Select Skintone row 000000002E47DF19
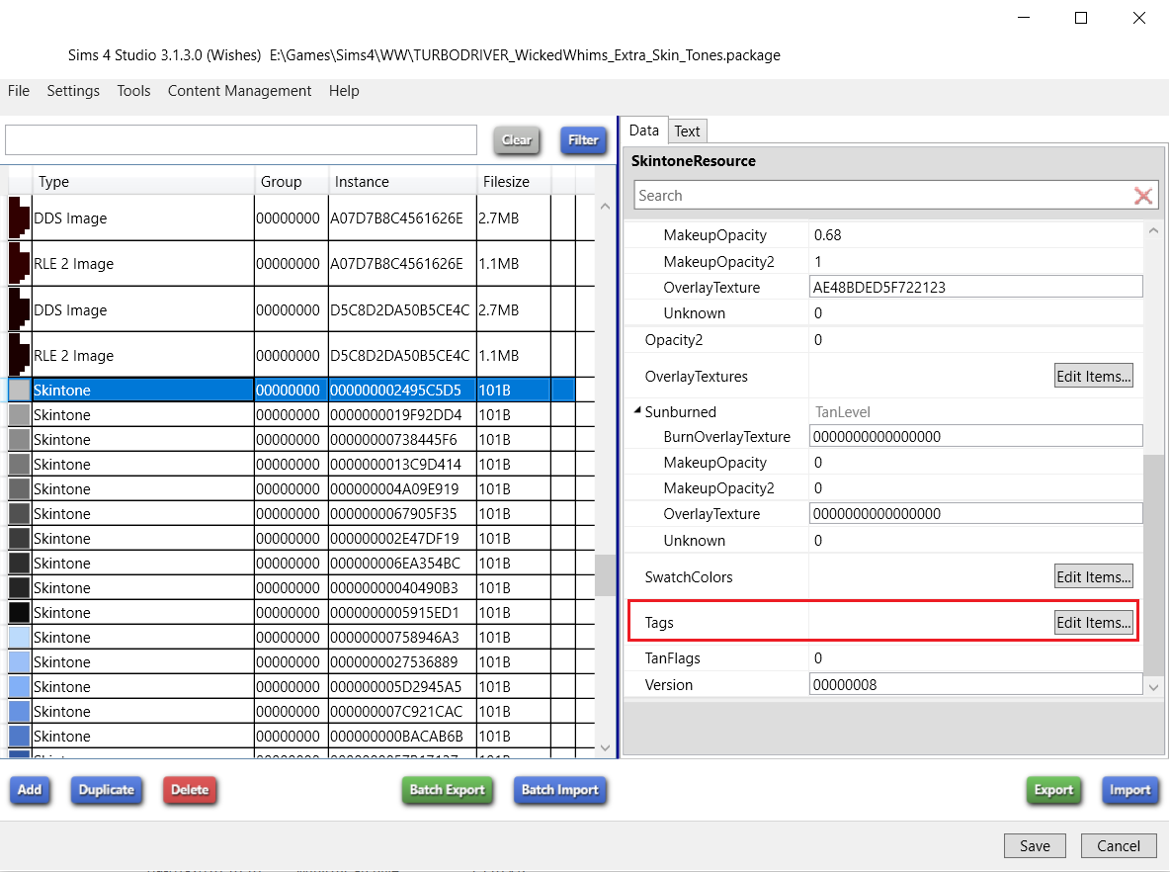 pyautogui.click(x=292, y=538)
